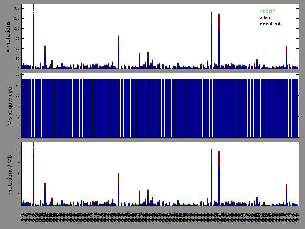Image resolution: width=305 pixels, height=229 pixels.
Task: Click the nonsilent legend label
Action: click(x=270, y=24)
